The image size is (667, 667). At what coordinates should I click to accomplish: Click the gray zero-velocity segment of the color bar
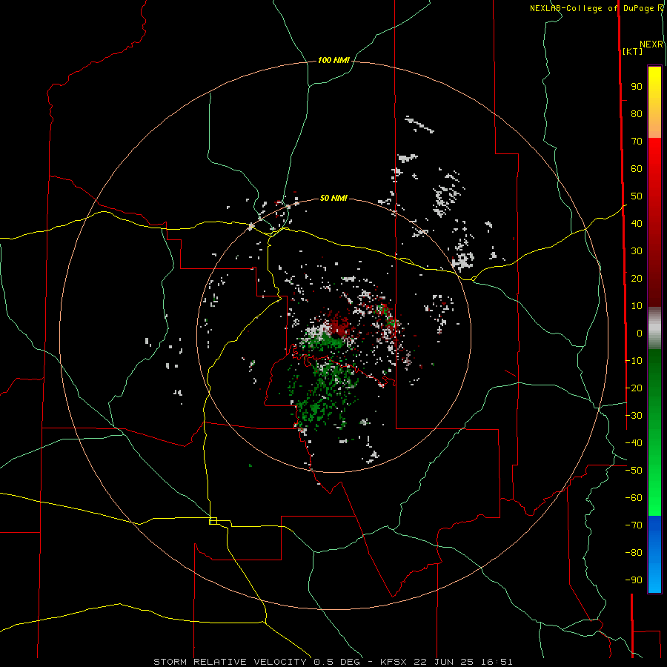pos(654,328)
